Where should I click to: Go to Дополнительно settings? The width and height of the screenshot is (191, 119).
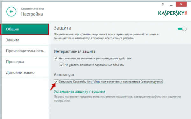[25, 72]
